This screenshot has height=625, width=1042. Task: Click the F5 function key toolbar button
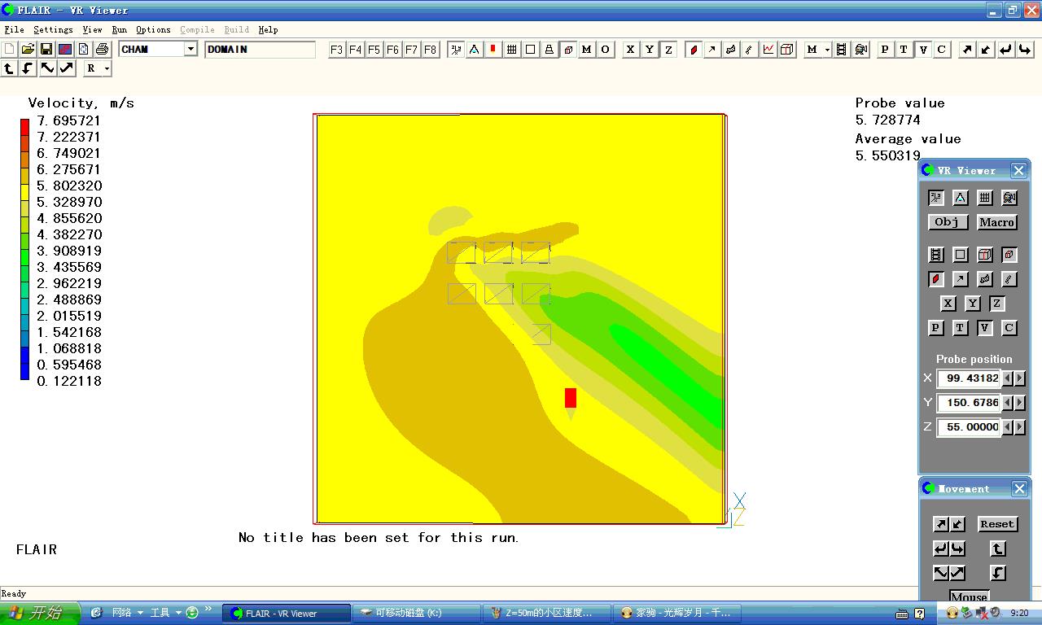pyautogui.click(x=374, y=50)
